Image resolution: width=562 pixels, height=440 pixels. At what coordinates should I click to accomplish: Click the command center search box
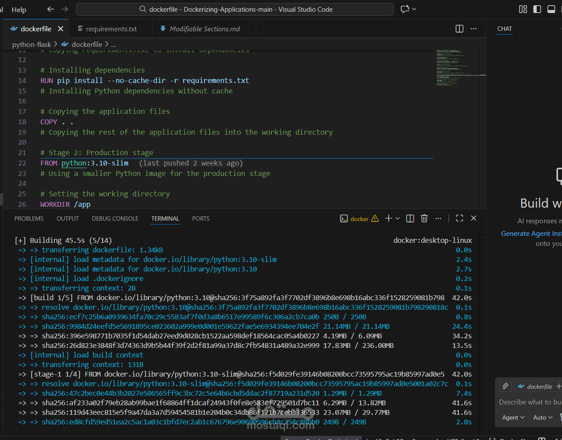point(235,9)
